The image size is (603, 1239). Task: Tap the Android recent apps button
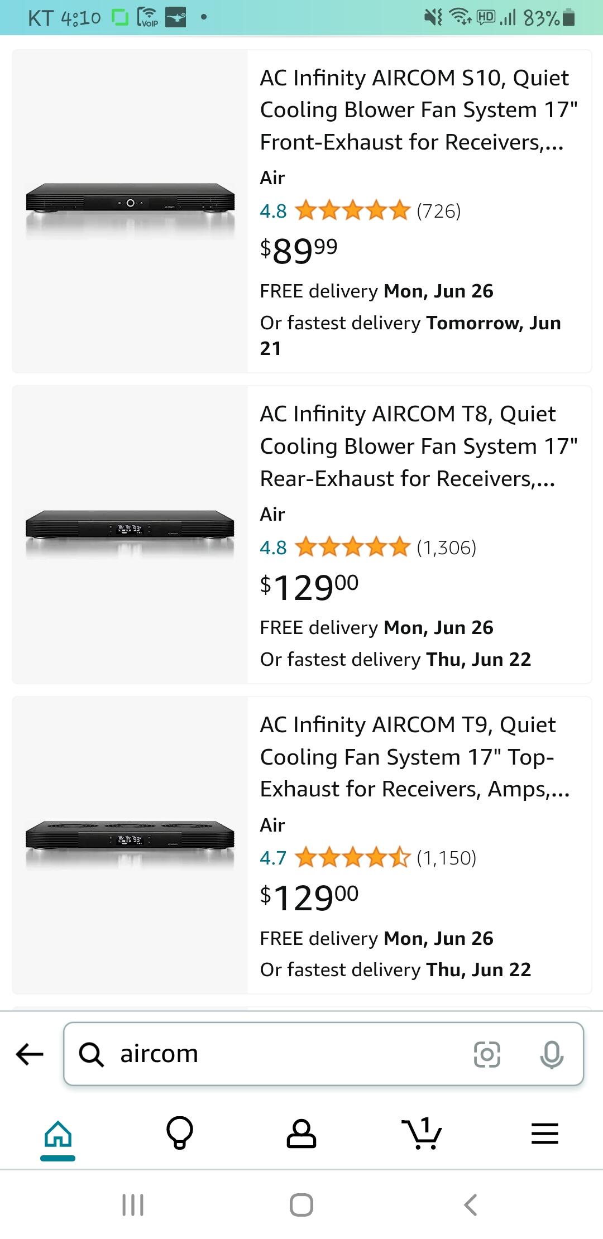tap(133, 1204)
